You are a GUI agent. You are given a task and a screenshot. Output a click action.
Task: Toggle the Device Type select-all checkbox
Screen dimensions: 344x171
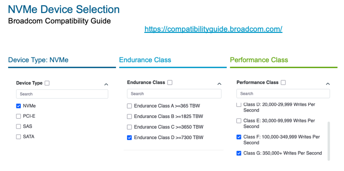click(x=47, y=83)
